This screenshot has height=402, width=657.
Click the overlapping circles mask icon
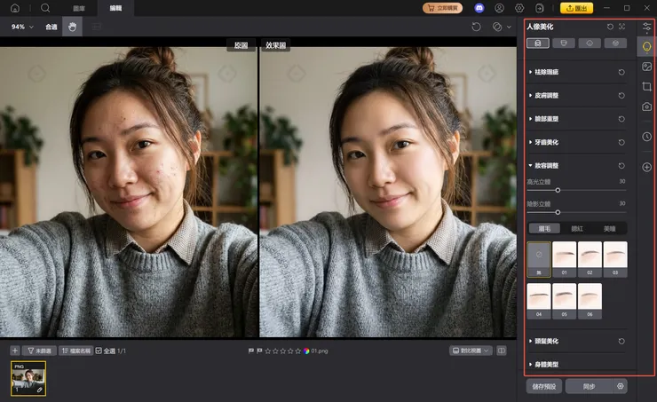tap(497, 27)
